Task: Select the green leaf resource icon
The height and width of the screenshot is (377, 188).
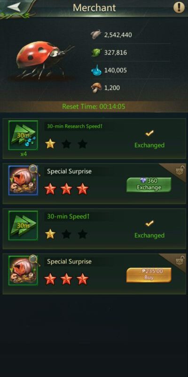Action: [x=96, y=52]
